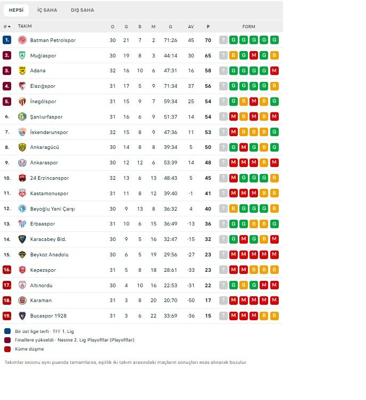Click Batman Petrolspor's upcoming match question mark
366x400 pixels.
(223, 40)
